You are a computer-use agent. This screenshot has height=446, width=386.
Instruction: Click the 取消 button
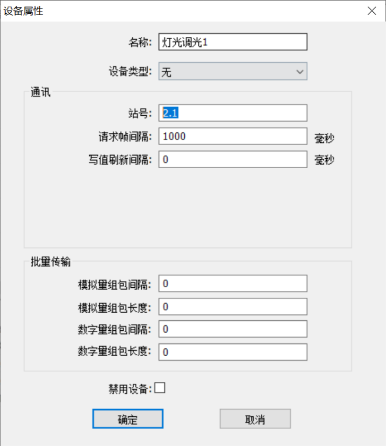coord(255,419)
